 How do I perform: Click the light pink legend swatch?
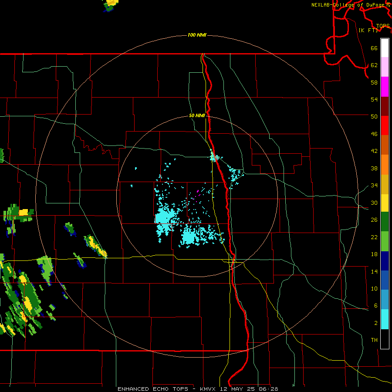click(385, 67)
